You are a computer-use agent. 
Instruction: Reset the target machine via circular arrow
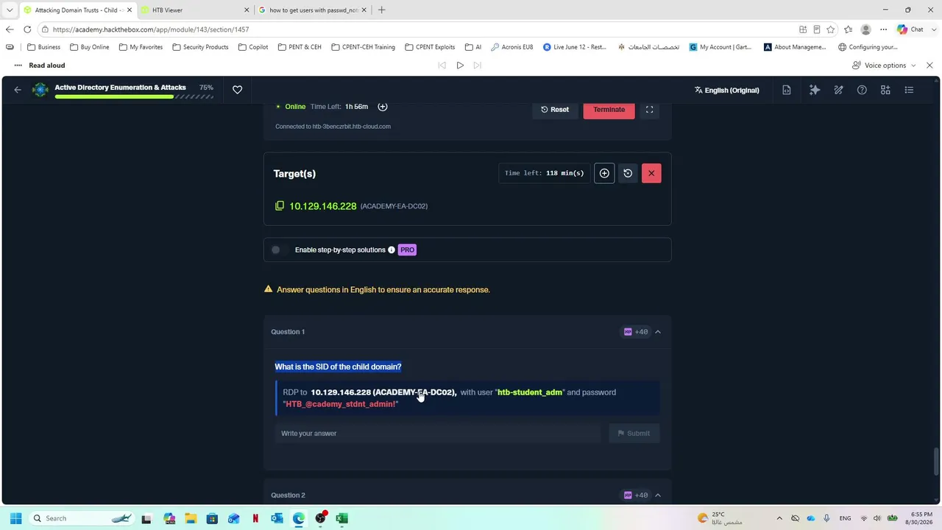pos(628,173)
